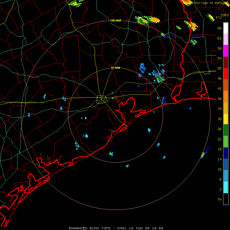This screenshot has height=230, width=230.
Task: Click the "TH" threshold label
Action: (220, 200)
